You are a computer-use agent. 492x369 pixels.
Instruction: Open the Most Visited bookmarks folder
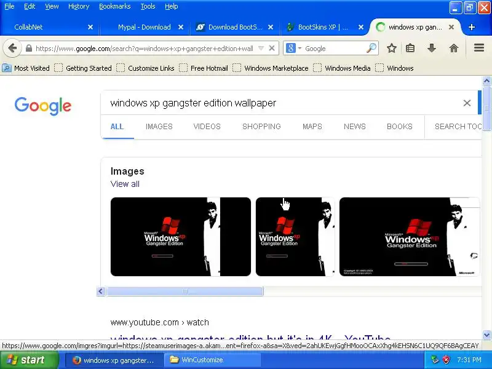coord(26,68)
